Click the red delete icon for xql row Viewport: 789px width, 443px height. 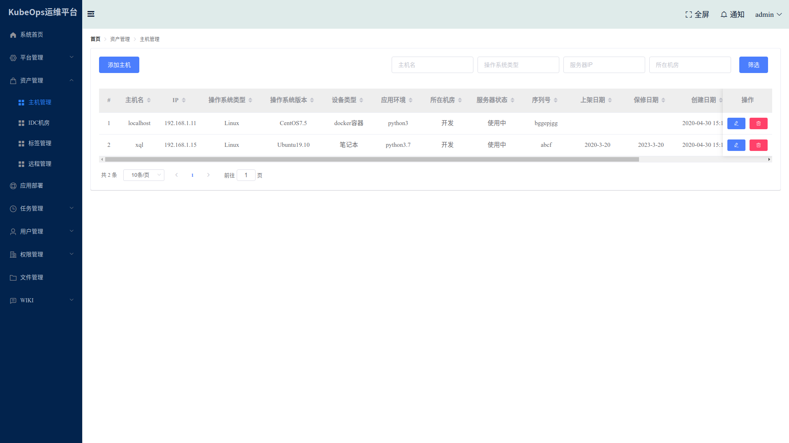point(758,145)
